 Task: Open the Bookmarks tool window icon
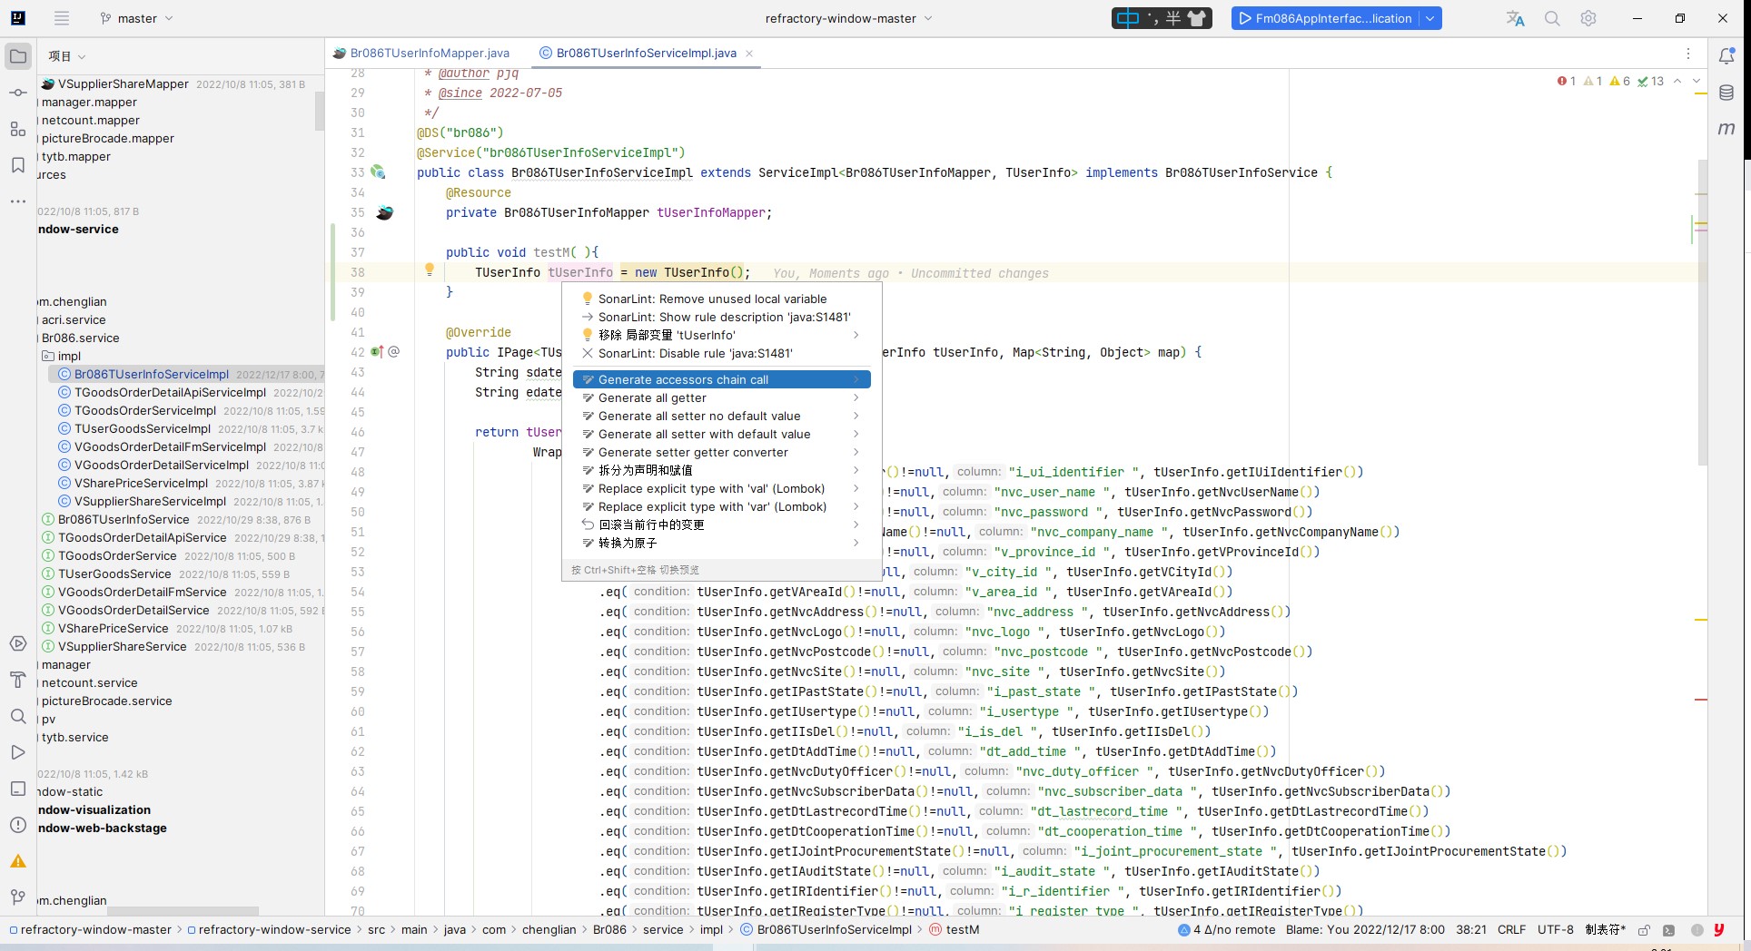(x=17, y=165)
